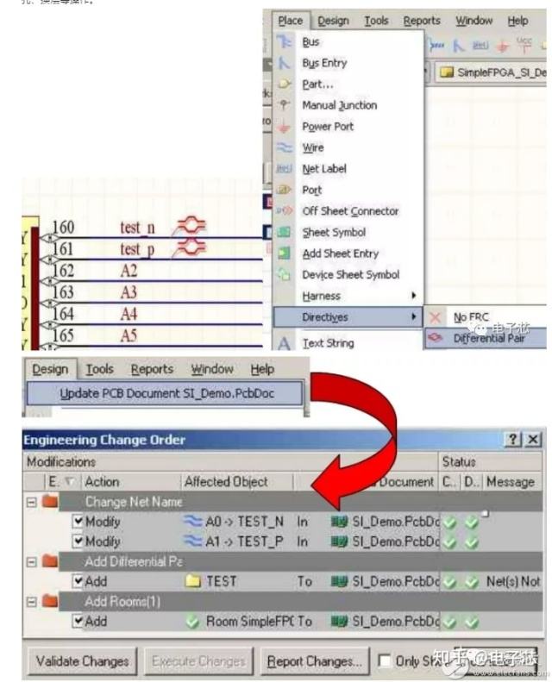
Task: Uncheck Modify A0 -> TEST_N checkbox
Action: tap(78, 521)
